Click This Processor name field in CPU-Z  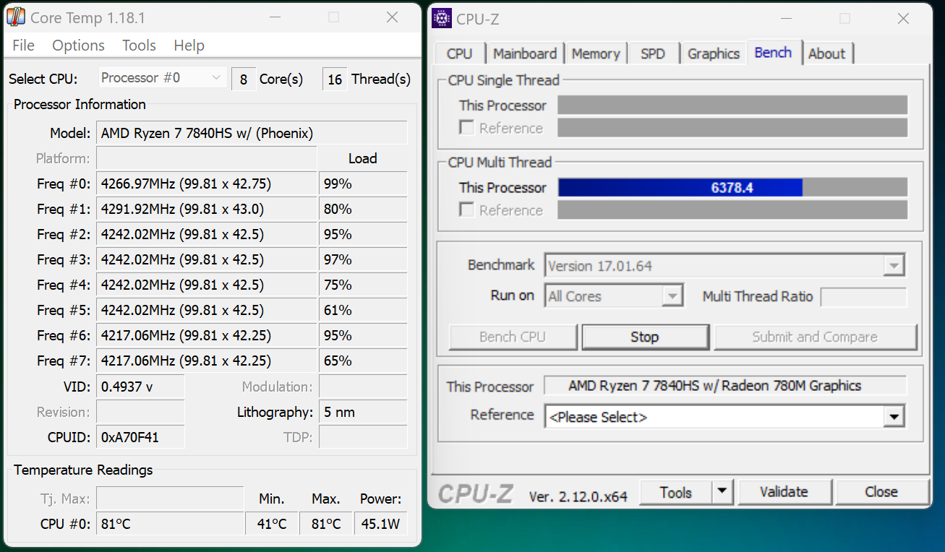725,386
